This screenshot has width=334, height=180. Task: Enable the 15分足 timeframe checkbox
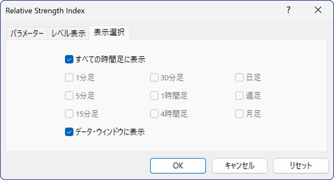tap(69, 114)
